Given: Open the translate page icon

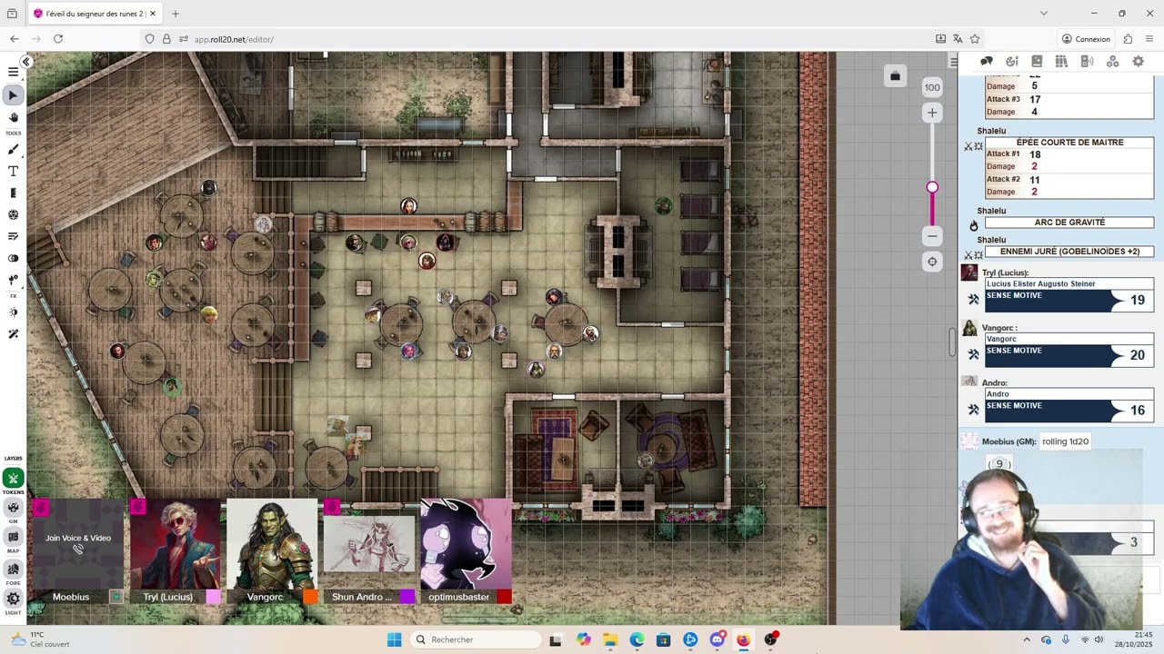Looking at the screenshot, I should click(958, 39).
